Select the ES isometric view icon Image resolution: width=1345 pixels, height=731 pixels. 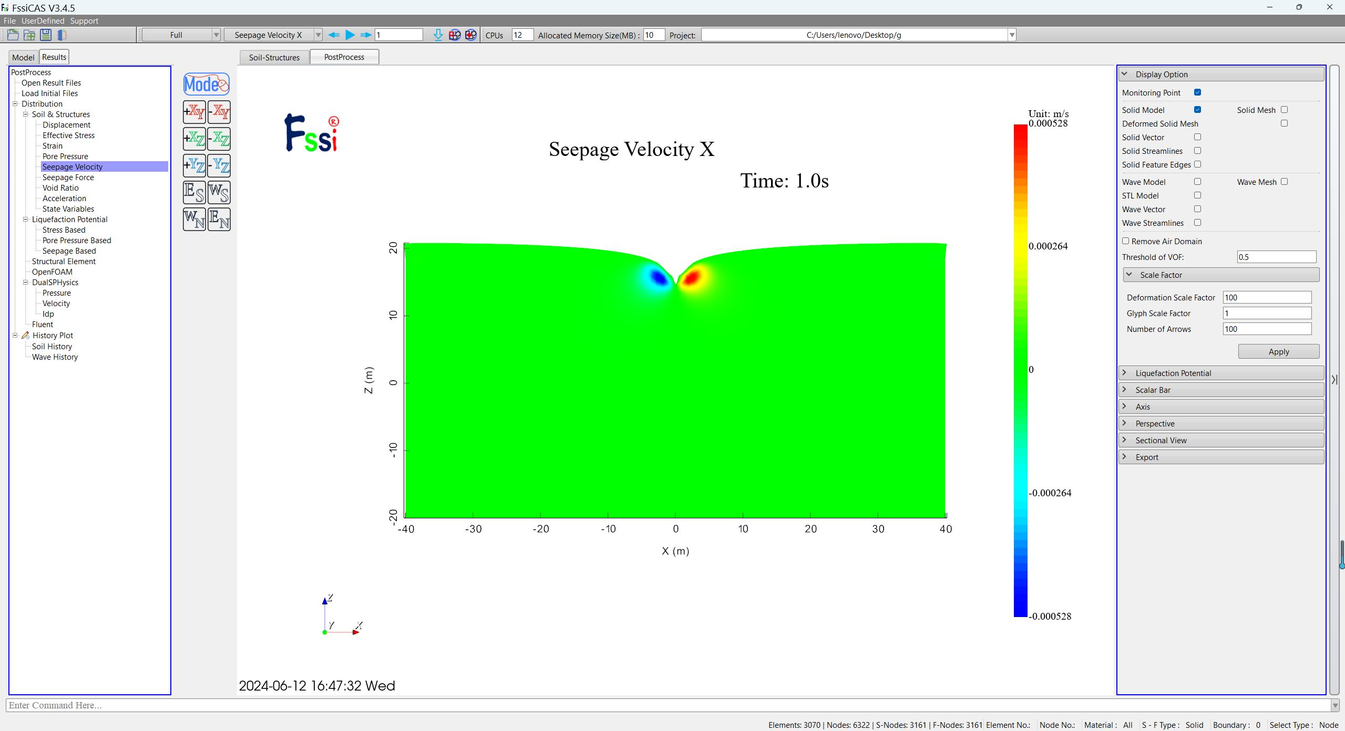(194, 192)
